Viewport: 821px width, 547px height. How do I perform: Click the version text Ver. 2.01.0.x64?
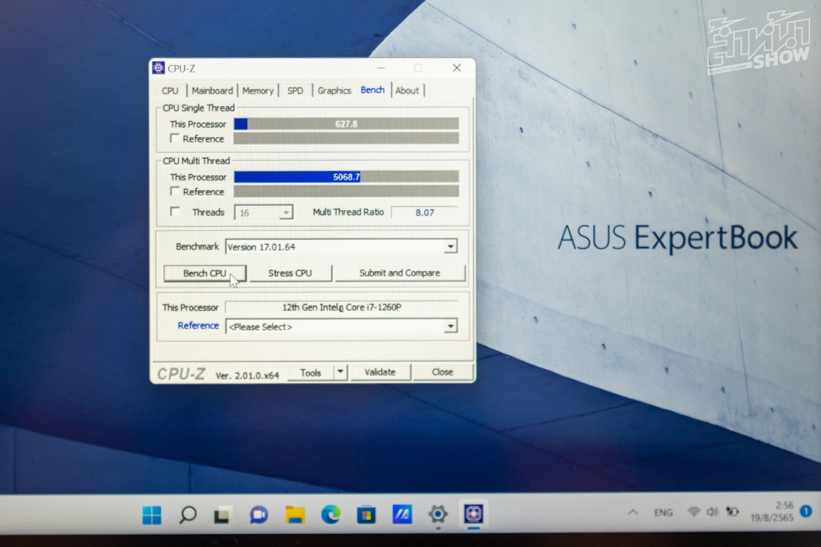pyautogui.click(x=248, y=375)
